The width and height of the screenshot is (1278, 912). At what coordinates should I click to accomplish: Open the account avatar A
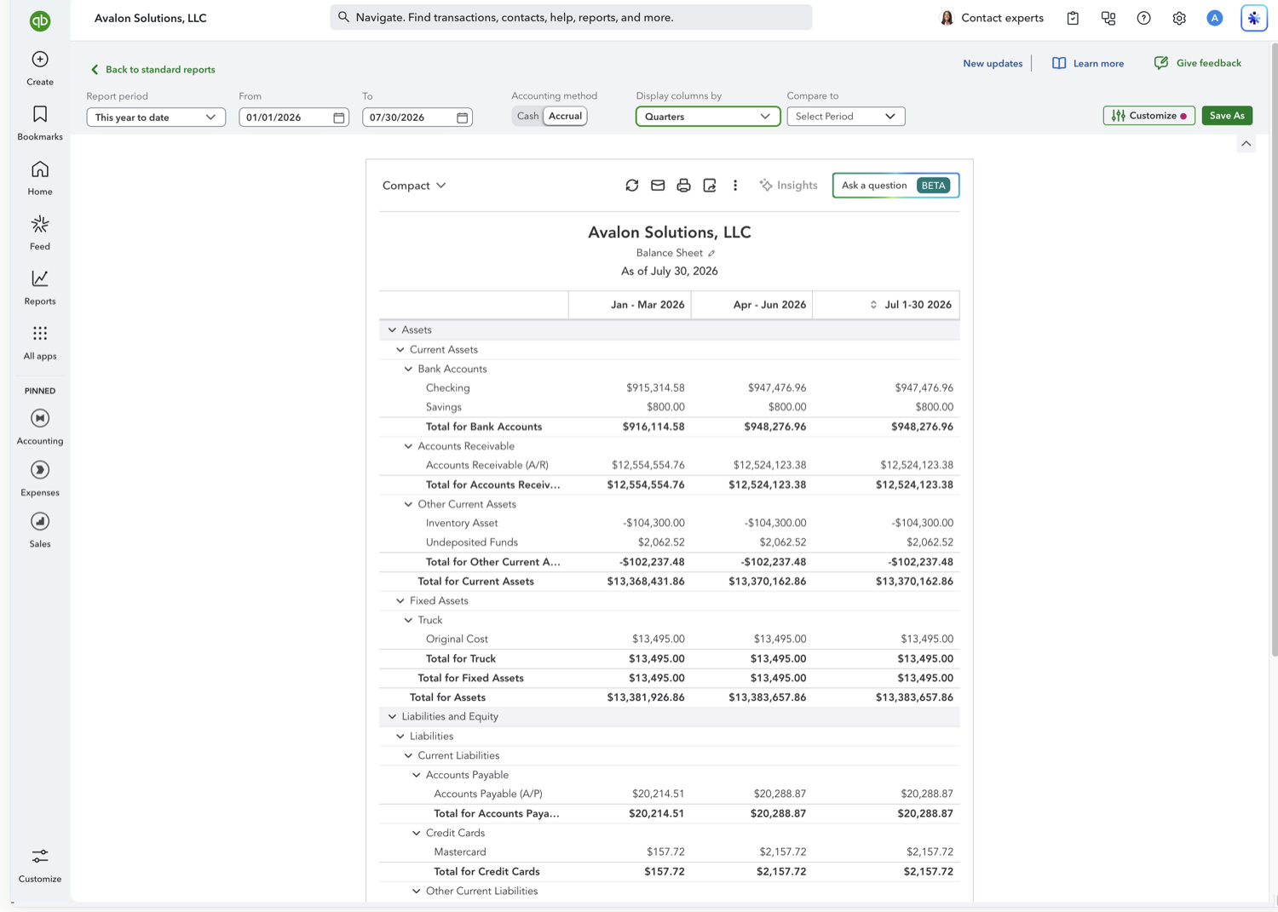1215,18
